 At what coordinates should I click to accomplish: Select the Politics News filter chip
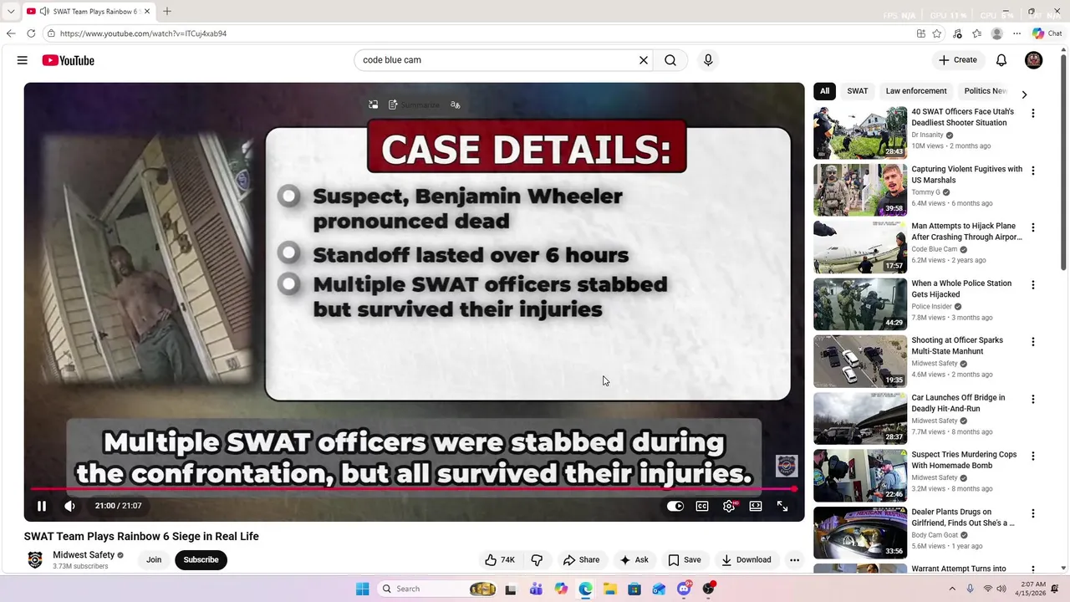pos(986,91)
